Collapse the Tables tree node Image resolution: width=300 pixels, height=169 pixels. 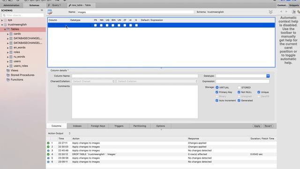click(x=5, y=29)
